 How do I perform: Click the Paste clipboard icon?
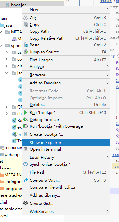(25, 45)
